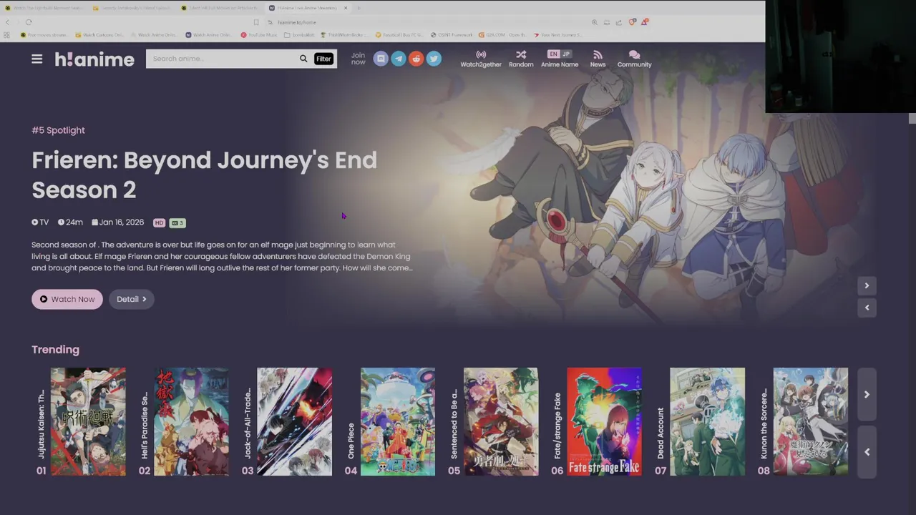Click the page vertical scrollbar thumb

[x=912, y=118]
